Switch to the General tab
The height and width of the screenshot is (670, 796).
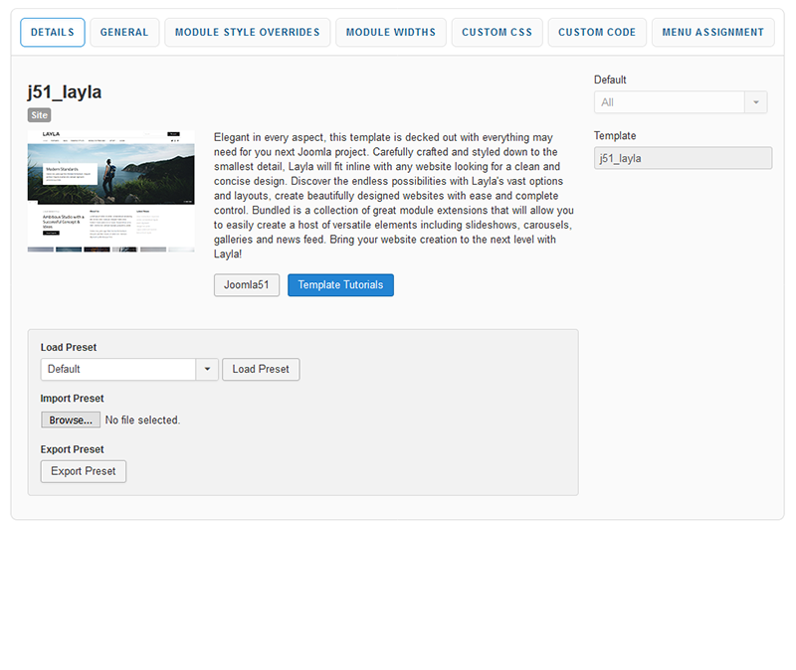tap(124, 32)
